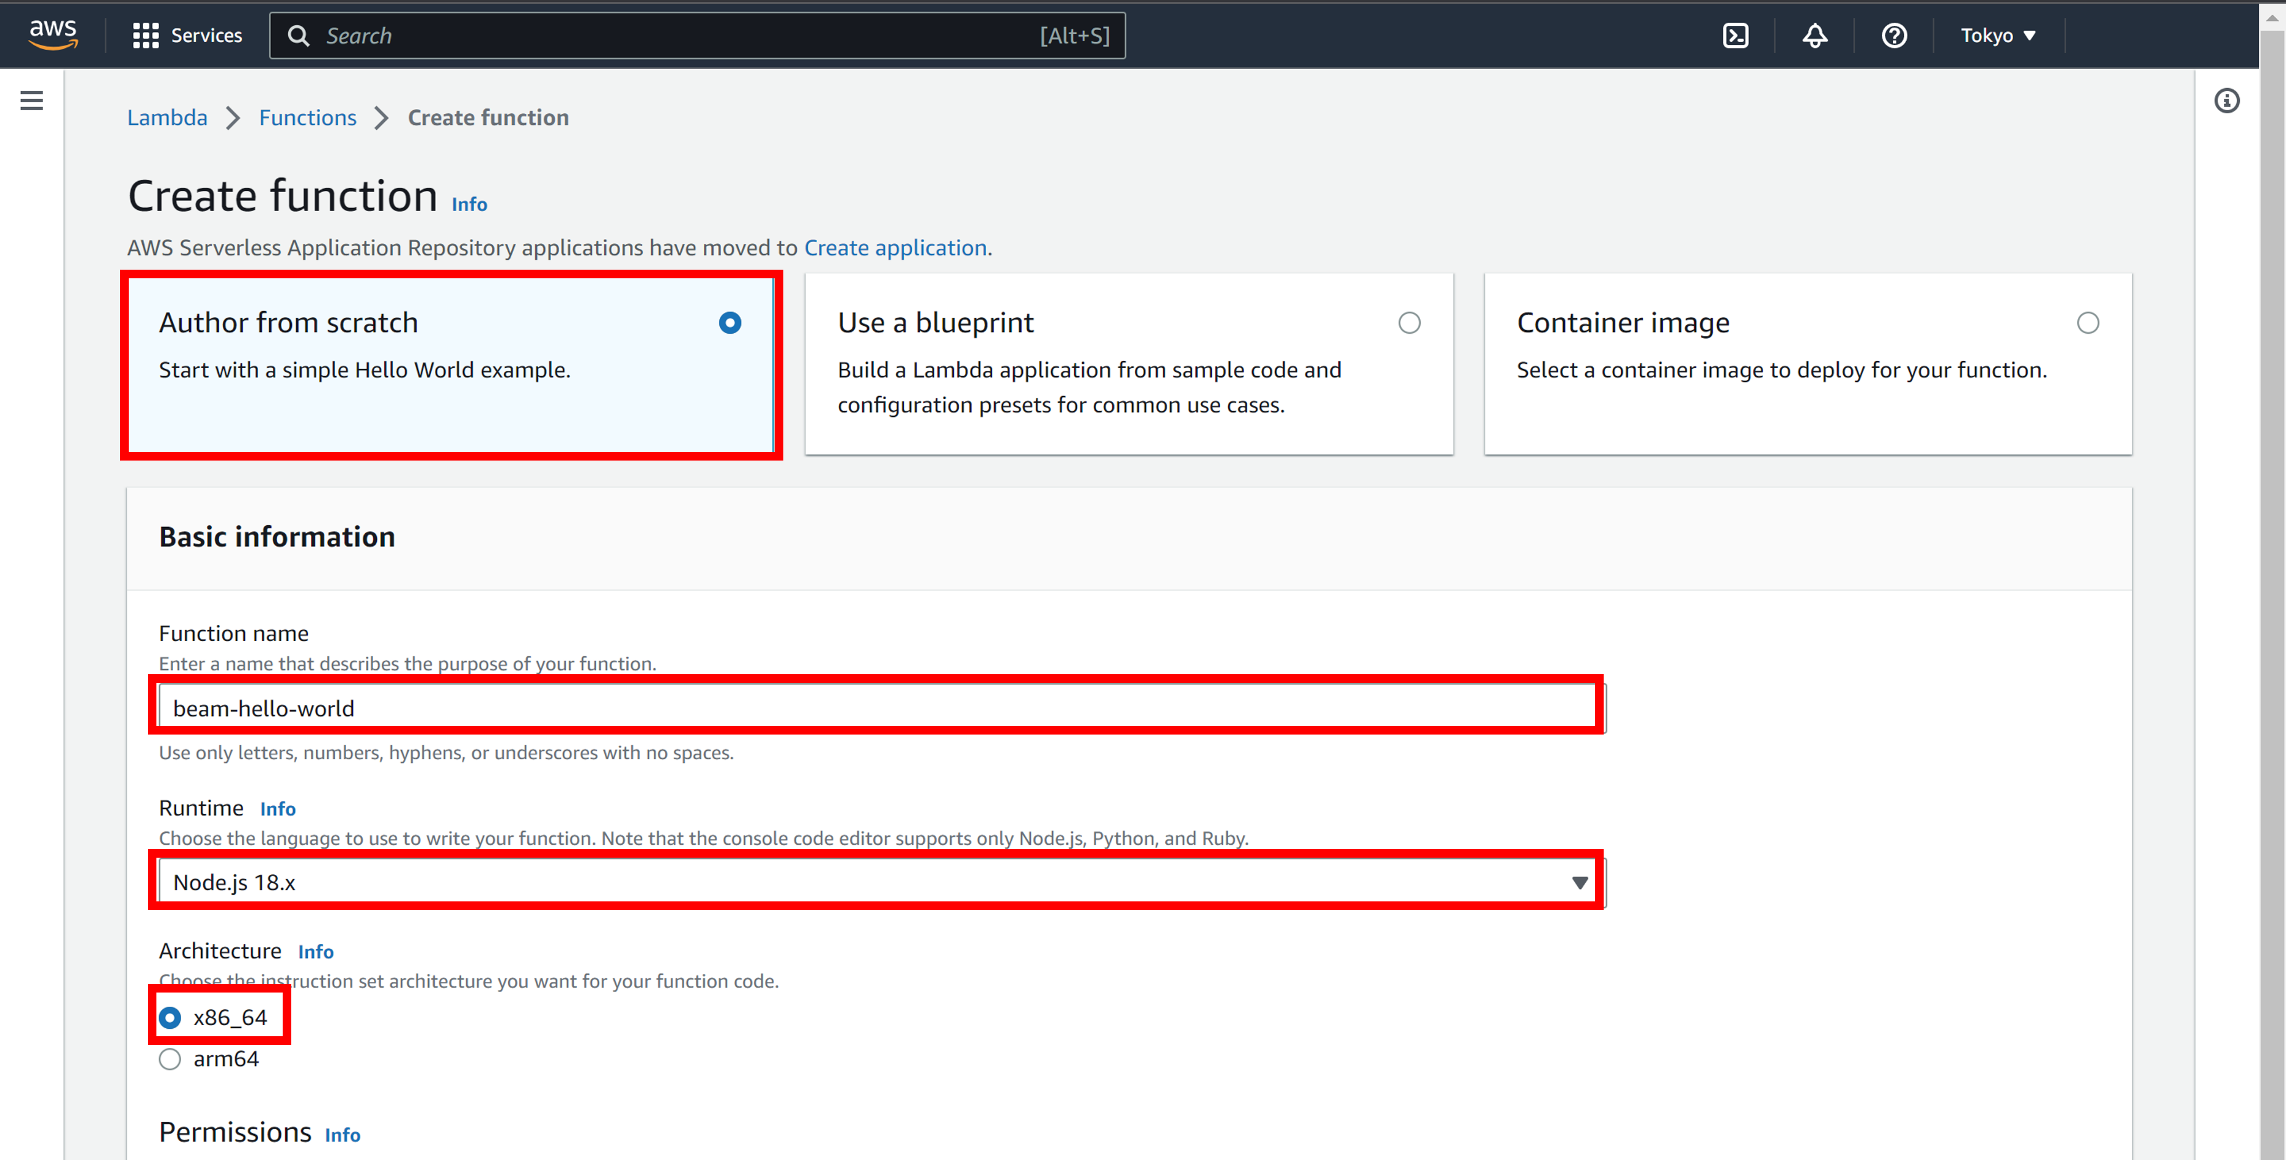Choose the Use a blueprint radio

point(1408,323)
